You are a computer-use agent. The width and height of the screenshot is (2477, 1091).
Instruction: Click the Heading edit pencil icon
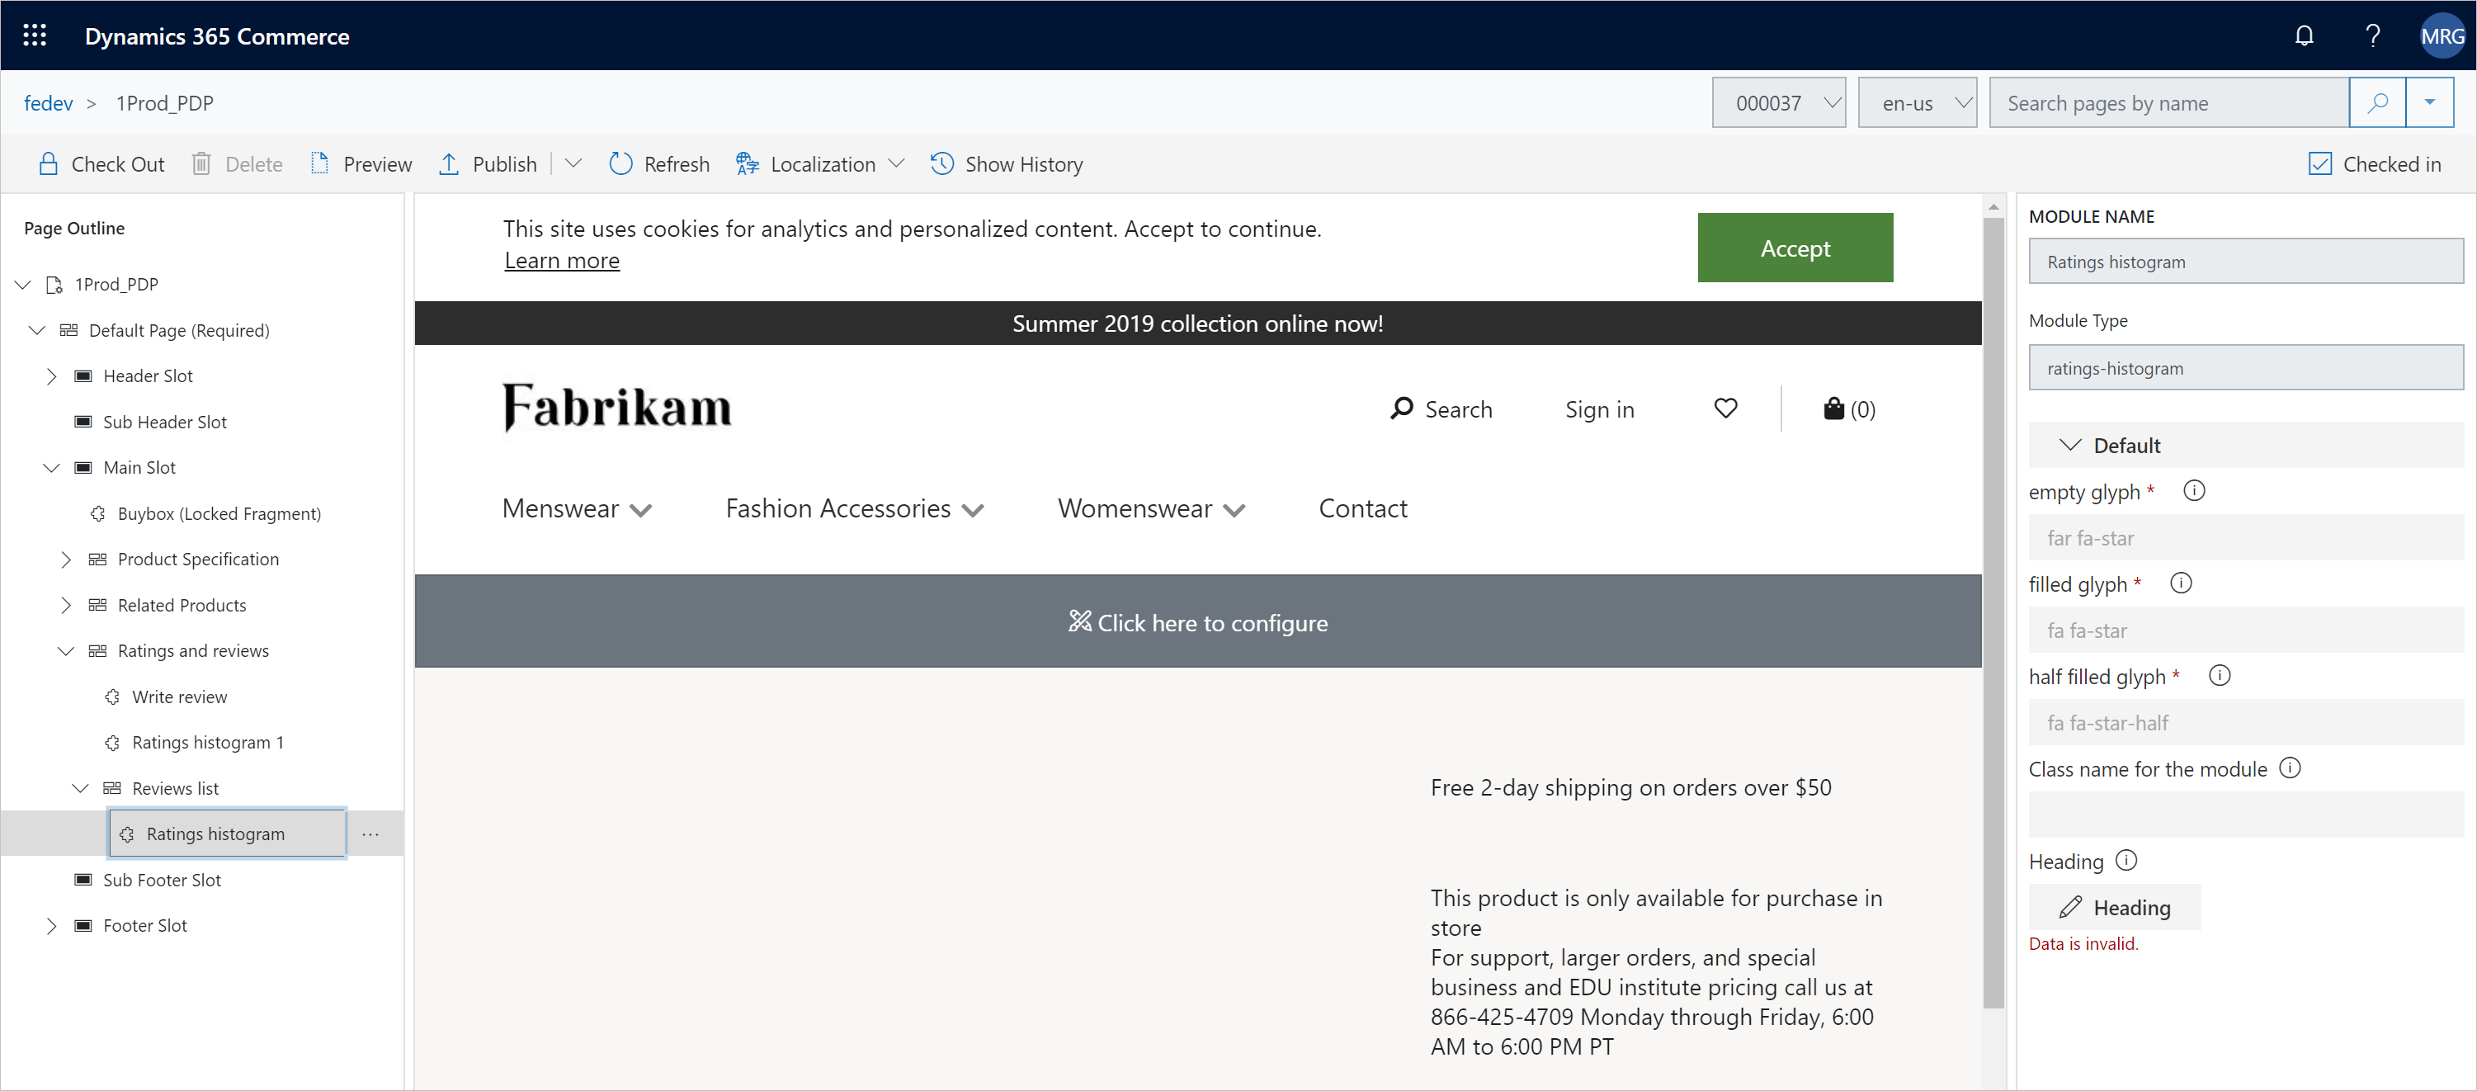[2071, 906]
